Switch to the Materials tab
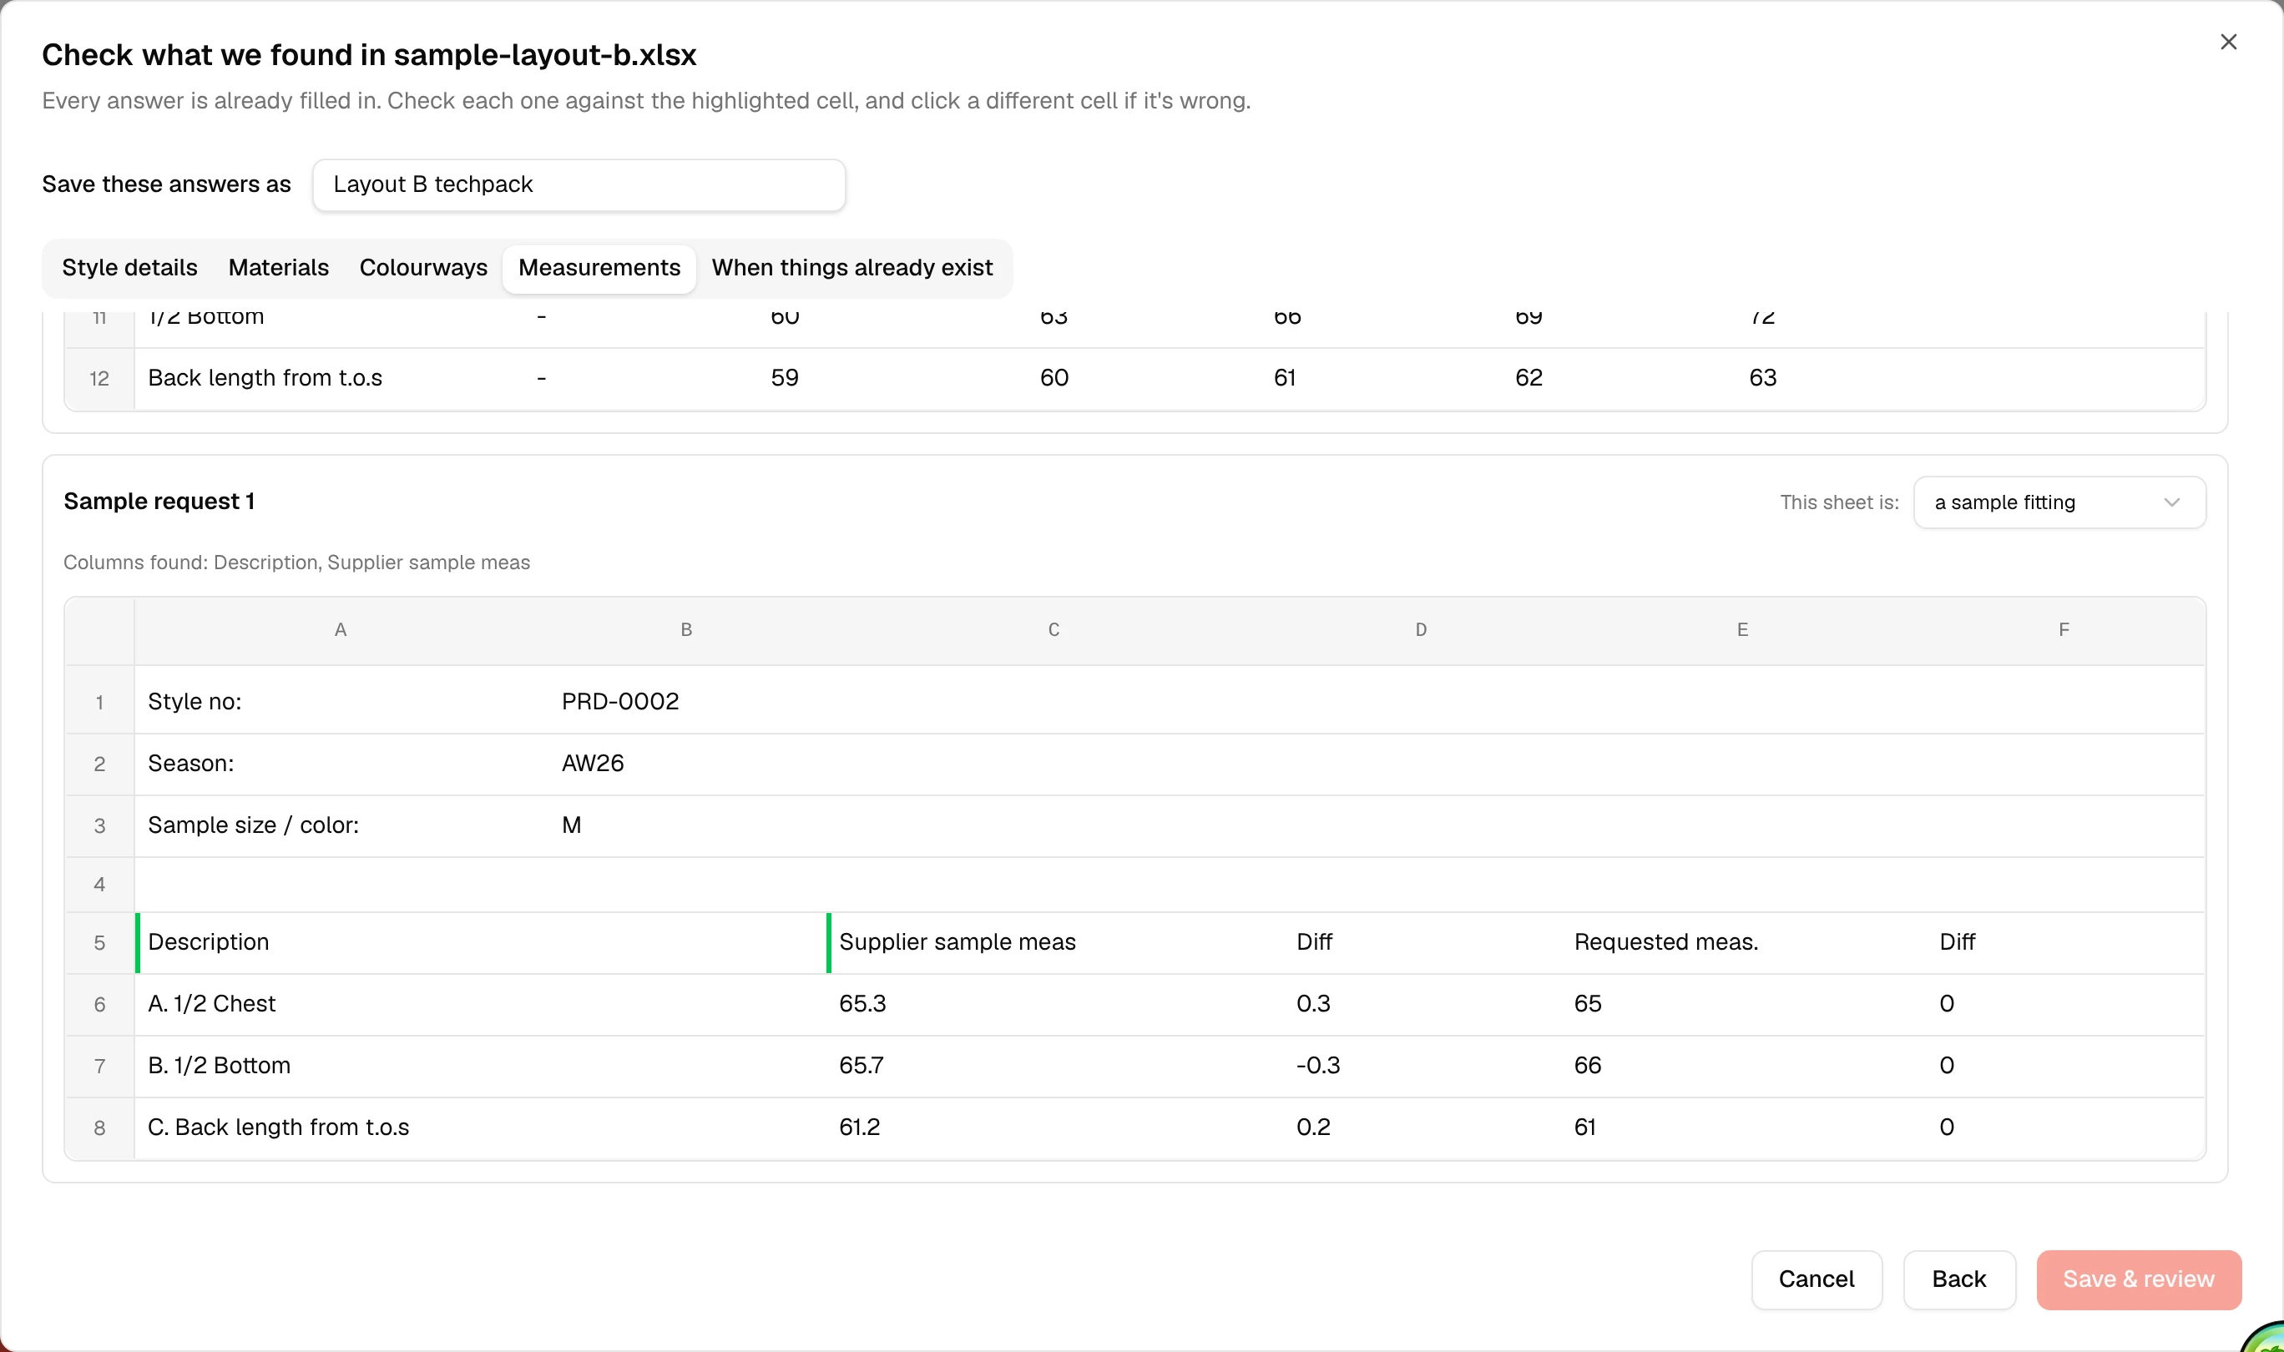2284x1352 pixels. tap(279, 268)
